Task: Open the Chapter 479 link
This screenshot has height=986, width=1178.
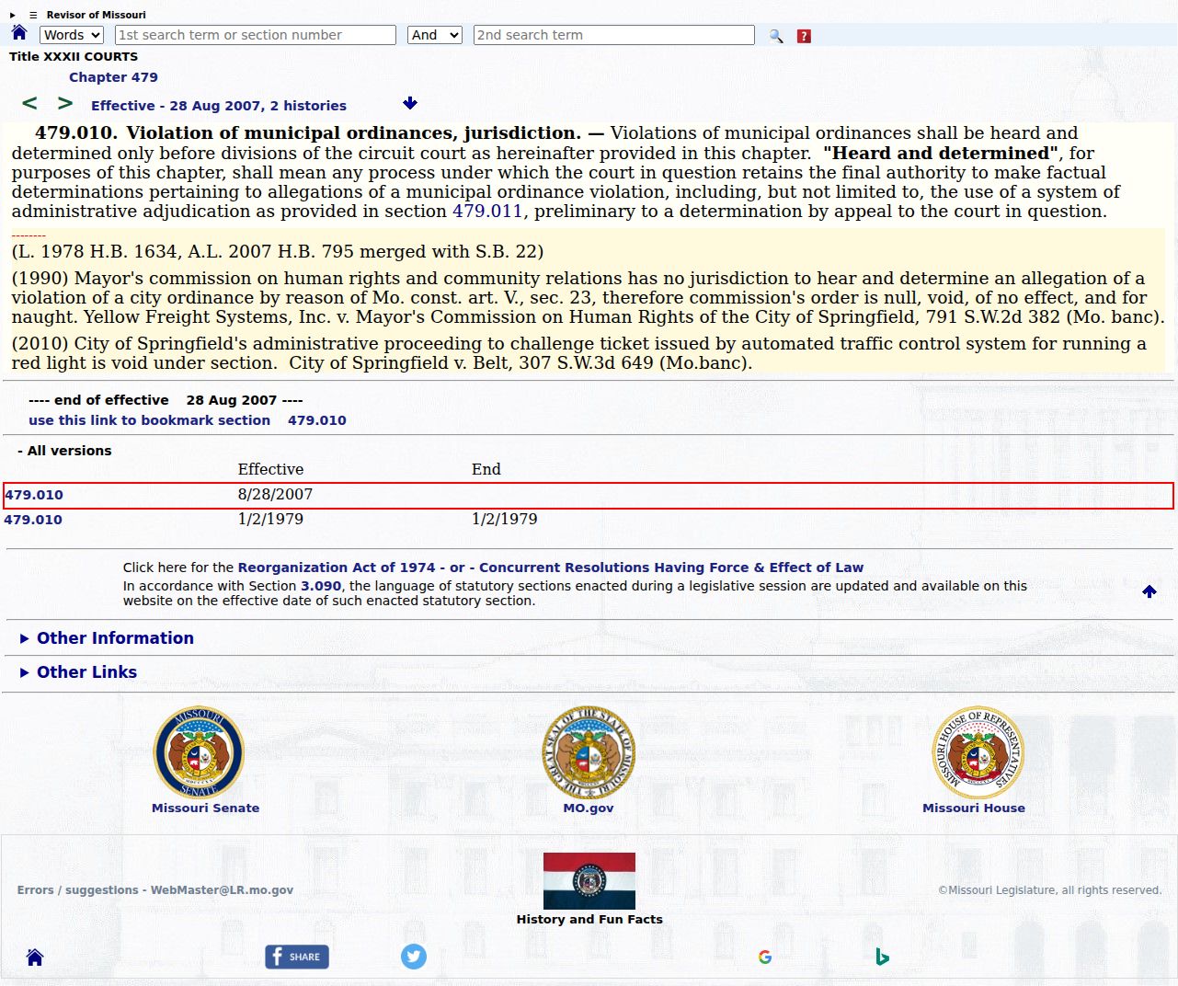Action: point(113,77)
